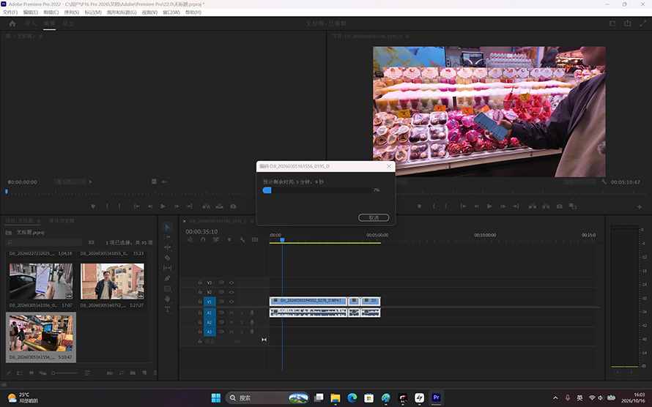Click the project panel search field
652x407 pixels.
coord(44,242)
